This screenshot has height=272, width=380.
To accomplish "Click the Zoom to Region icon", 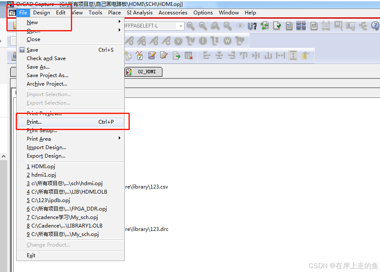I will [215, 26].
